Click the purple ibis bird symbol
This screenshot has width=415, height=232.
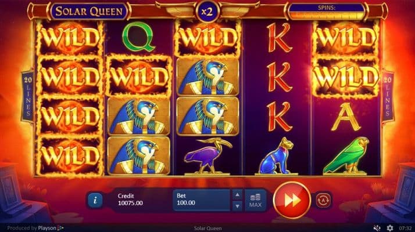tap(208, 156)
